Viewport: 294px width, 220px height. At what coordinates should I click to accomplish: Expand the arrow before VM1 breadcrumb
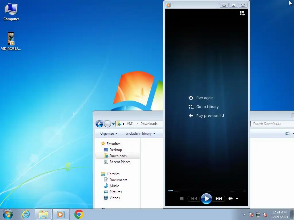123,124
